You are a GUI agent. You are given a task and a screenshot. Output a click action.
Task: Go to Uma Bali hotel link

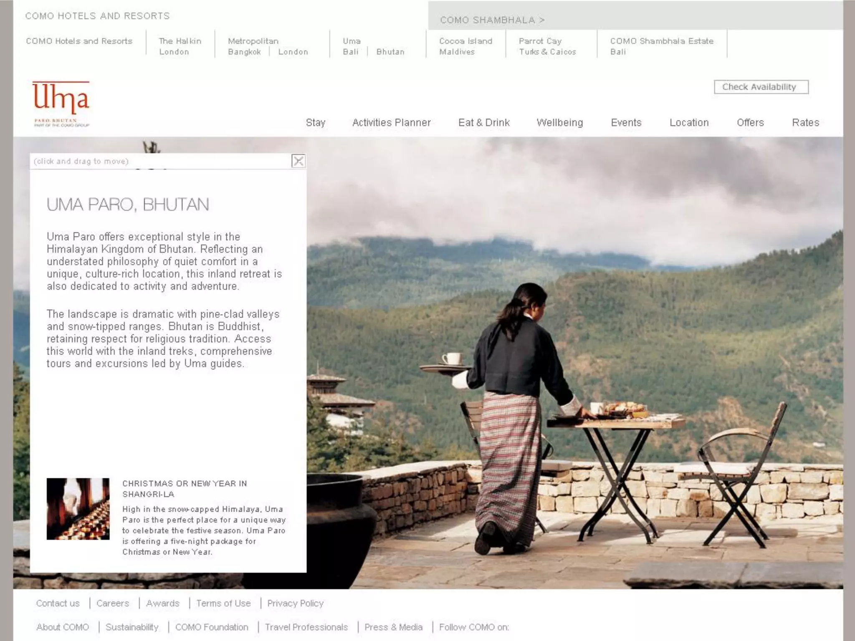pos(351,52)
